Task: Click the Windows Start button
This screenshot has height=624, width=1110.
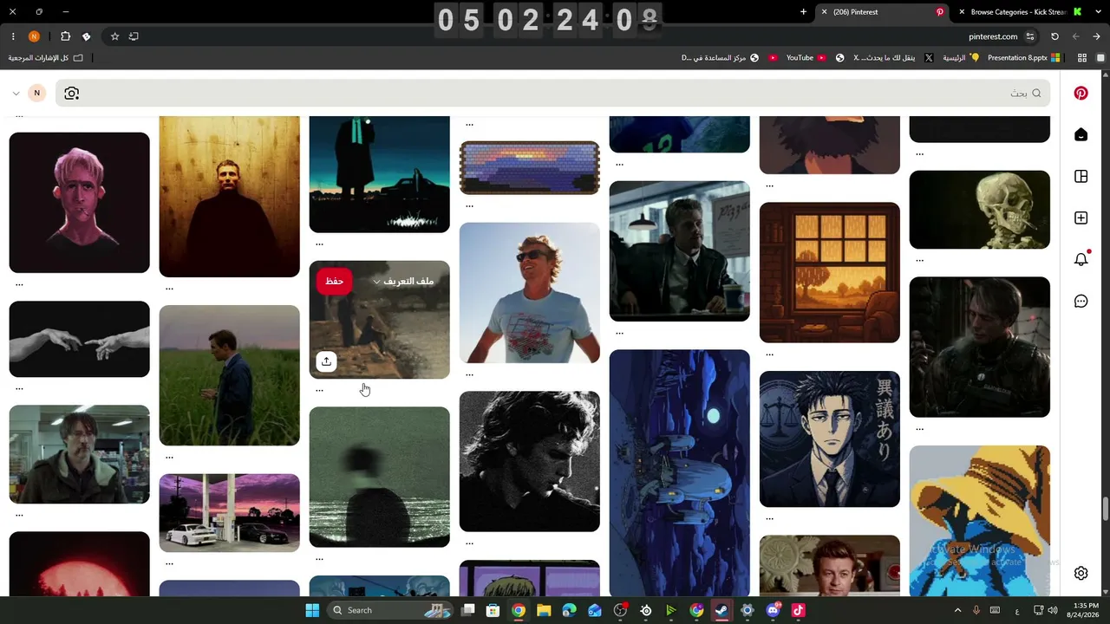Action: [x=312, y=610]
